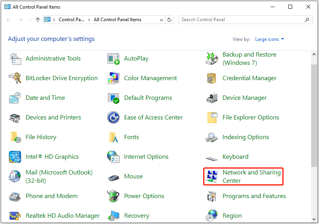Click Devices and Printers icon
319x224 pixels.
(15, 118)
